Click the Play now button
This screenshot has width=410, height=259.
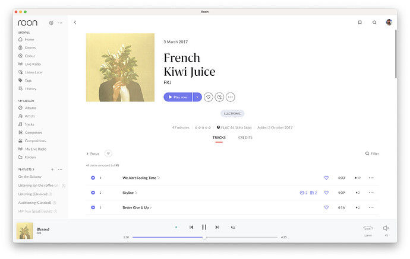178,97
